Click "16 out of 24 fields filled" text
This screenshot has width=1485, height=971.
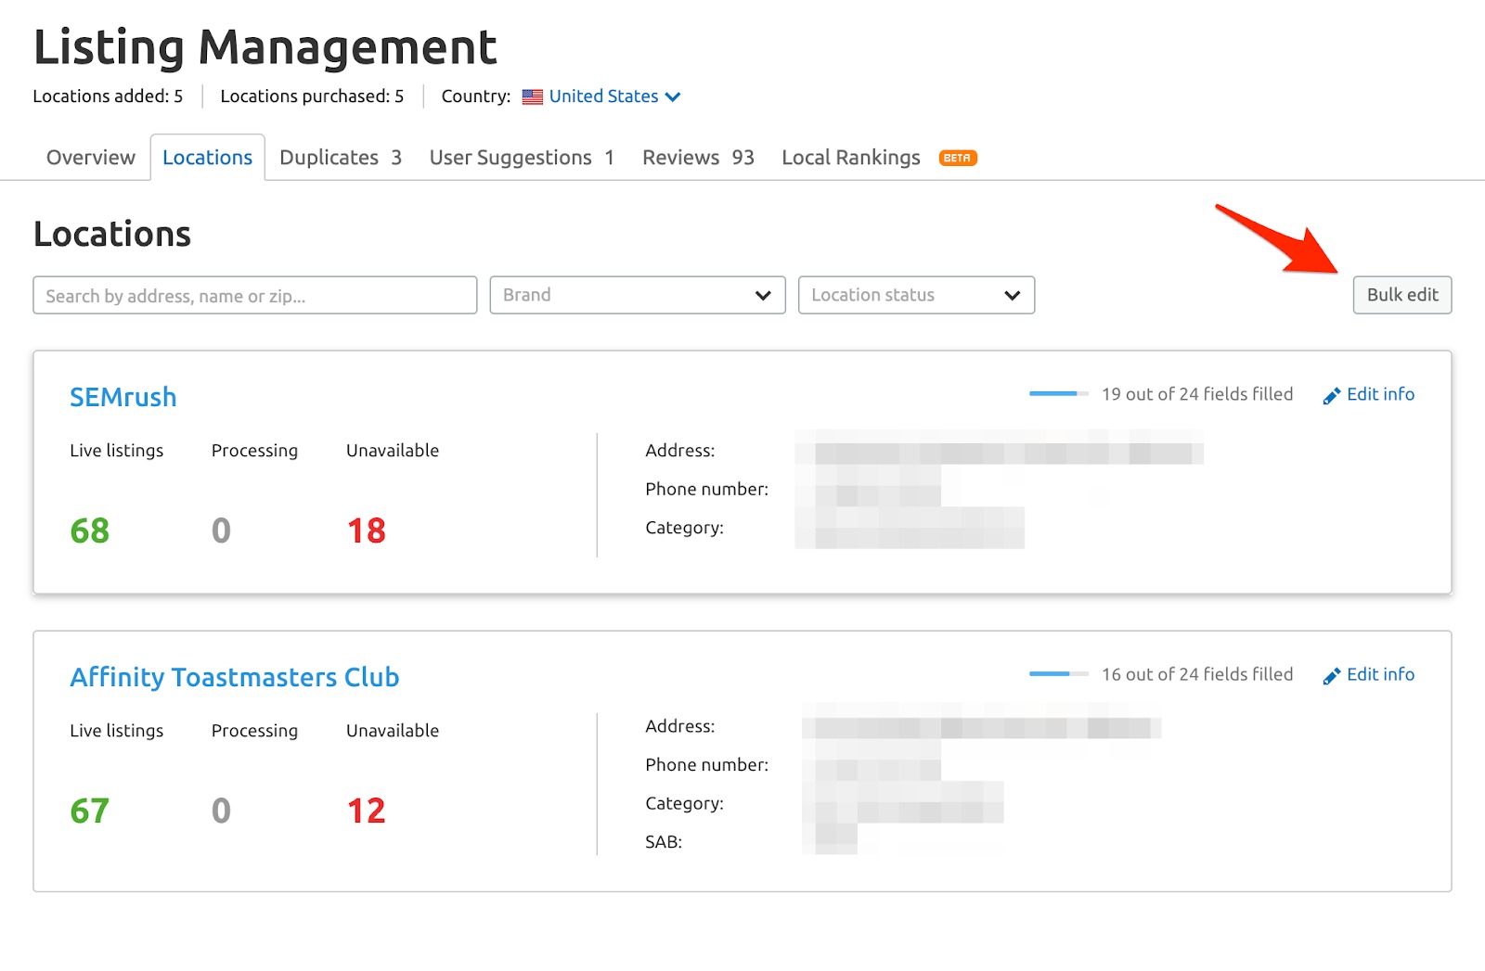1197,674
